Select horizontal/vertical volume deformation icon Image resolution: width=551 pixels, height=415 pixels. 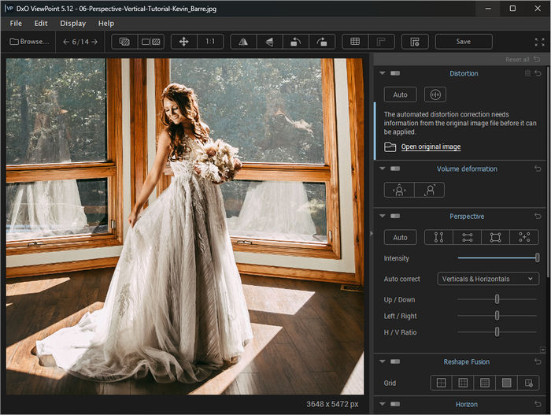pos(400,190)
